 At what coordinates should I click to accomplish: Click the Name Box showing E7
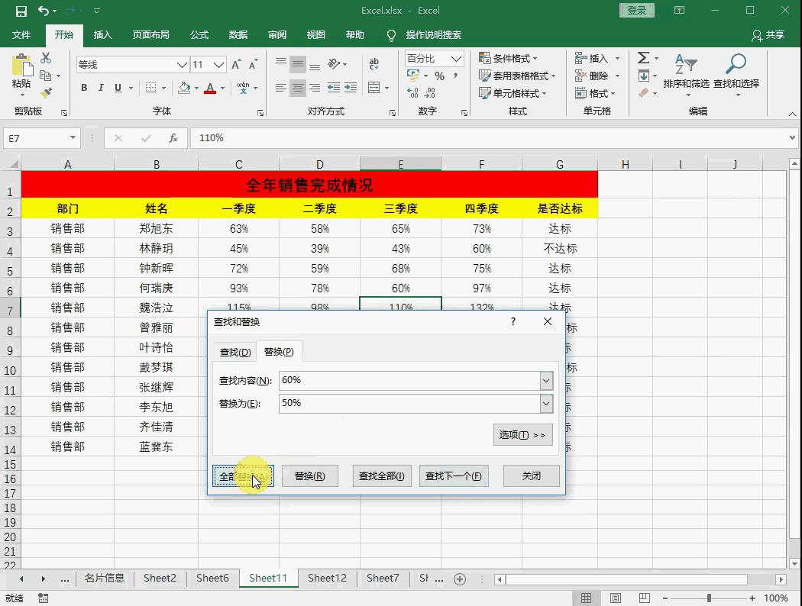point(37,138)
